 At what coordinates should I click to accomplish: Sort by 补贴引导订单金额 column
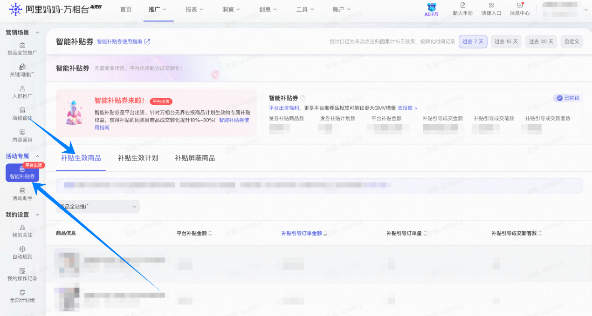[x=325, y=233]
